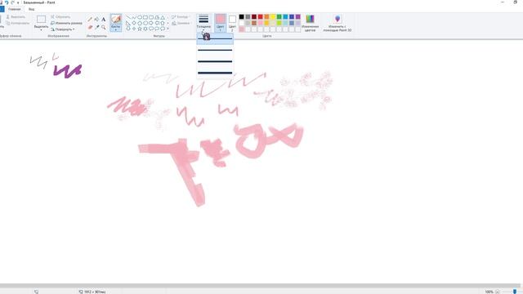Pick the dark green color swatch
523x294 pixels.
(x=279, y=16)
